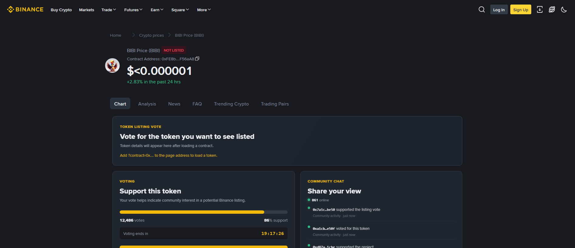The height and width of the screenshot is (248, 575).
Task: Click the 861 online indicator
Action: pyautogui.click(x=318, y=200)
